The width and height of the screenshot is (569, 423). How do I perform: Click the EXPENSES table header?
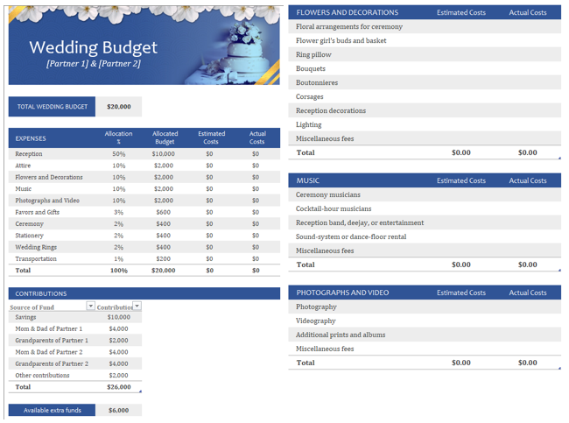point(31,138)
